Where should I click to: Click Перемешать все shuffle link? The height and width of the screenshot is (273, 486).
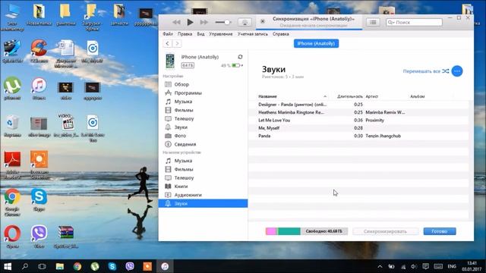[x=426, y=71]
